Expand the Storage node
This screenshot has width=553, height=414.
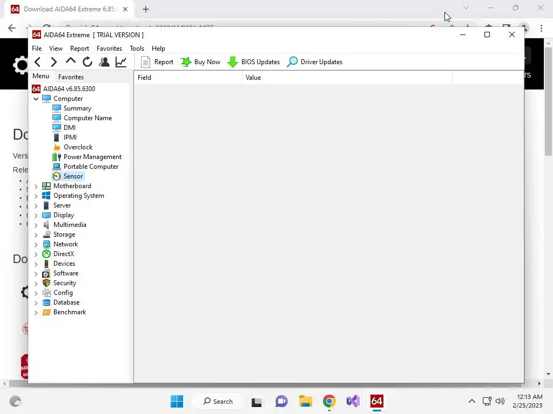[x=36, y=235]
